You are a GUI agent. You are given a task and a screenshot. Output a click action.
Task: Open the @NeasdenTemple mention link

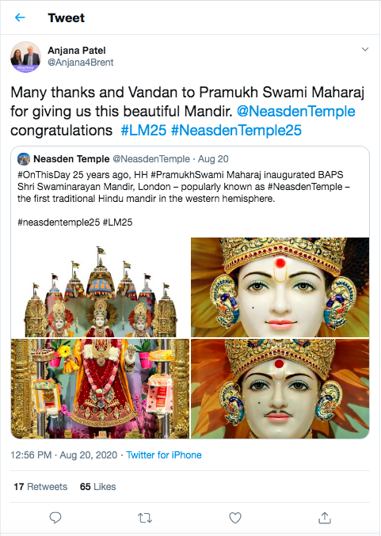(296, 112)
